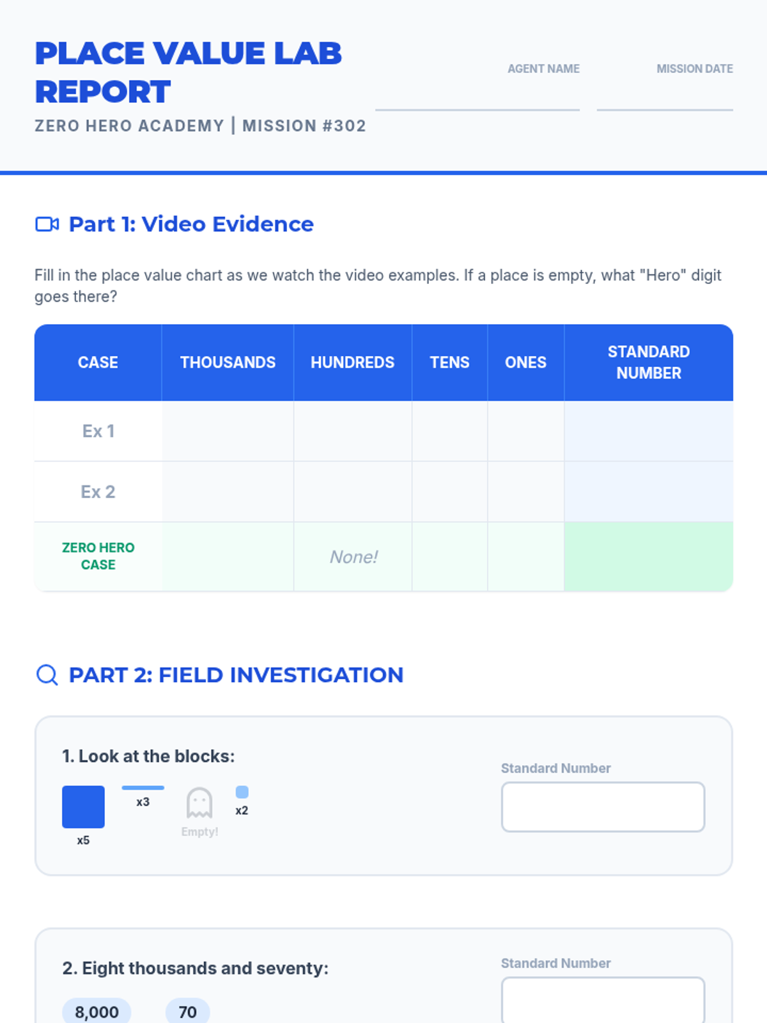This screenshot has height=1023, width=767.
Task: Click the Ex 1 Thousands cell
Action: point(228,431)
